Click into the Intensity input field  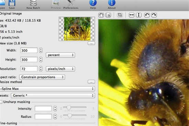pyautogui.click(x=43, y=109)
